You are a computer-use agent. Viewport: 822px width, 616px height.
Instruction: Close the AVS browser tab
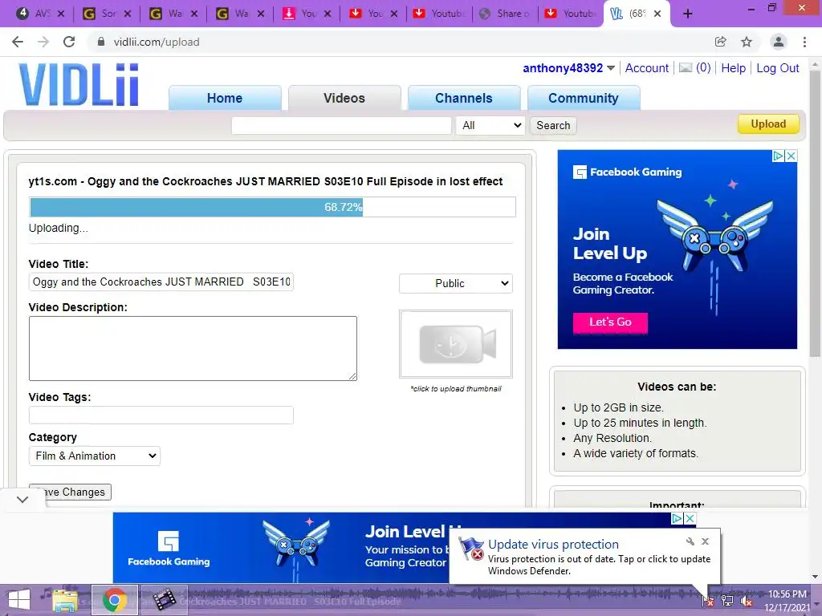pos(61,14)
